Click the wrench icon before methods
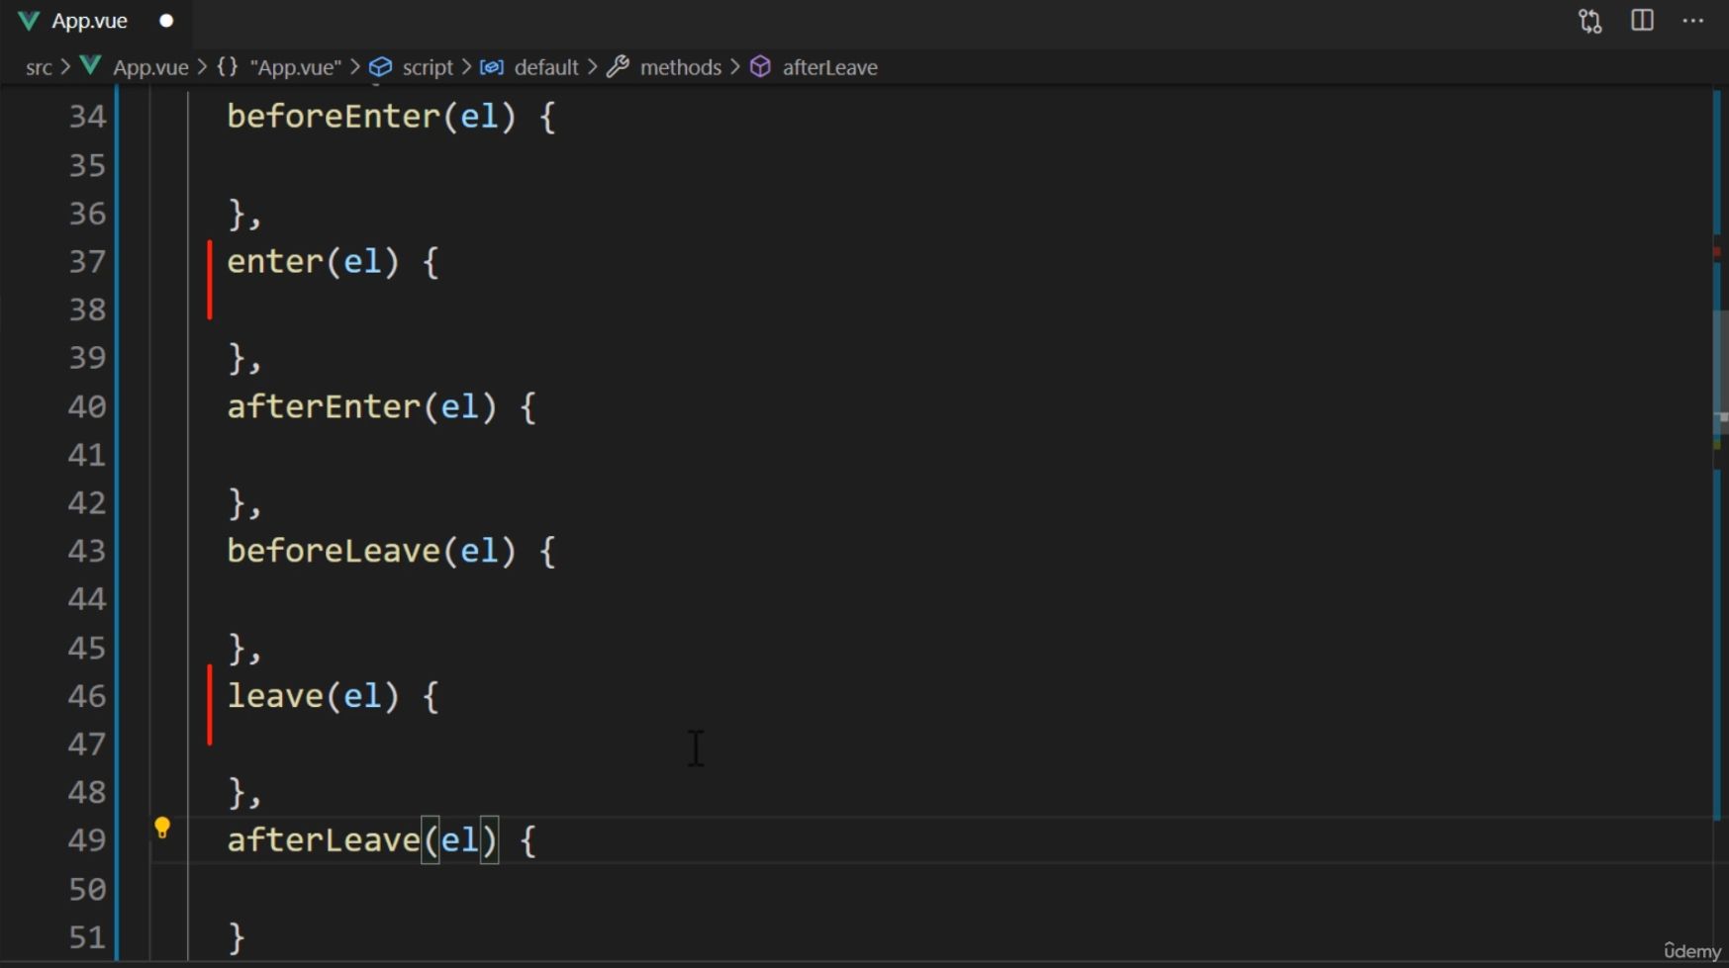This screenshot has width=1729, height=968. pyautogui.click(x=619, y=67)
